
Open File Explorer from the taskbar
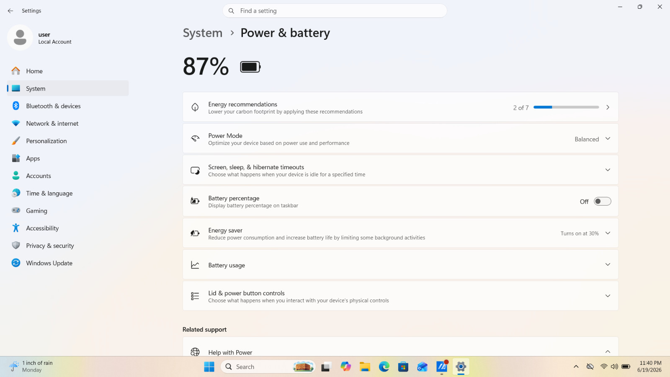tap(365, 367)
